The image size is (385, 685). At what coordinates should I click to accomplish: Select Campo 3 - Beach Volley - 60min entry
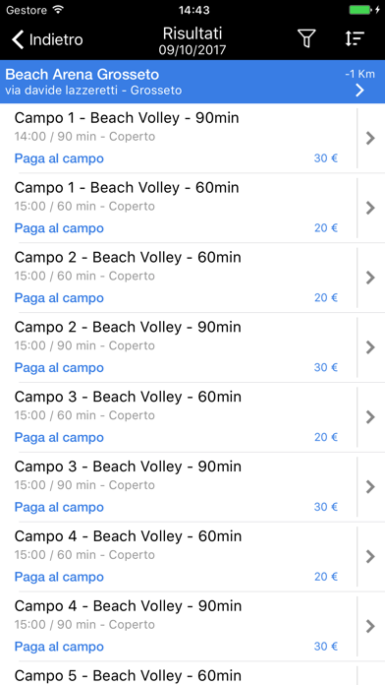(179, 417)
